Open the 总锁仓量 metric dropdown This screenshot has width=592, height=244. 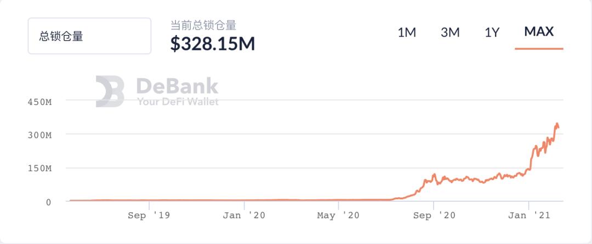[x=89, y=36]
